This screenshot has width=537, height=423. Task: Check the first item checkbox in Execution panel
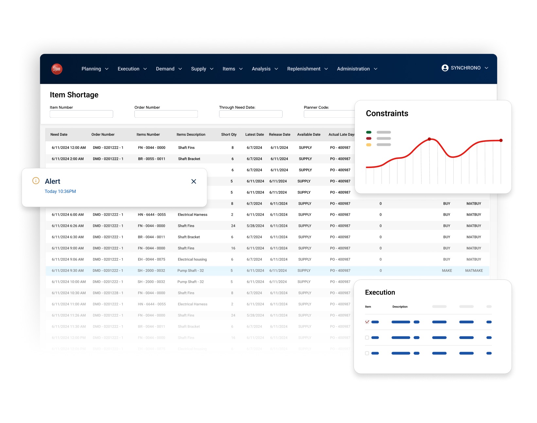tap(367, 322)
